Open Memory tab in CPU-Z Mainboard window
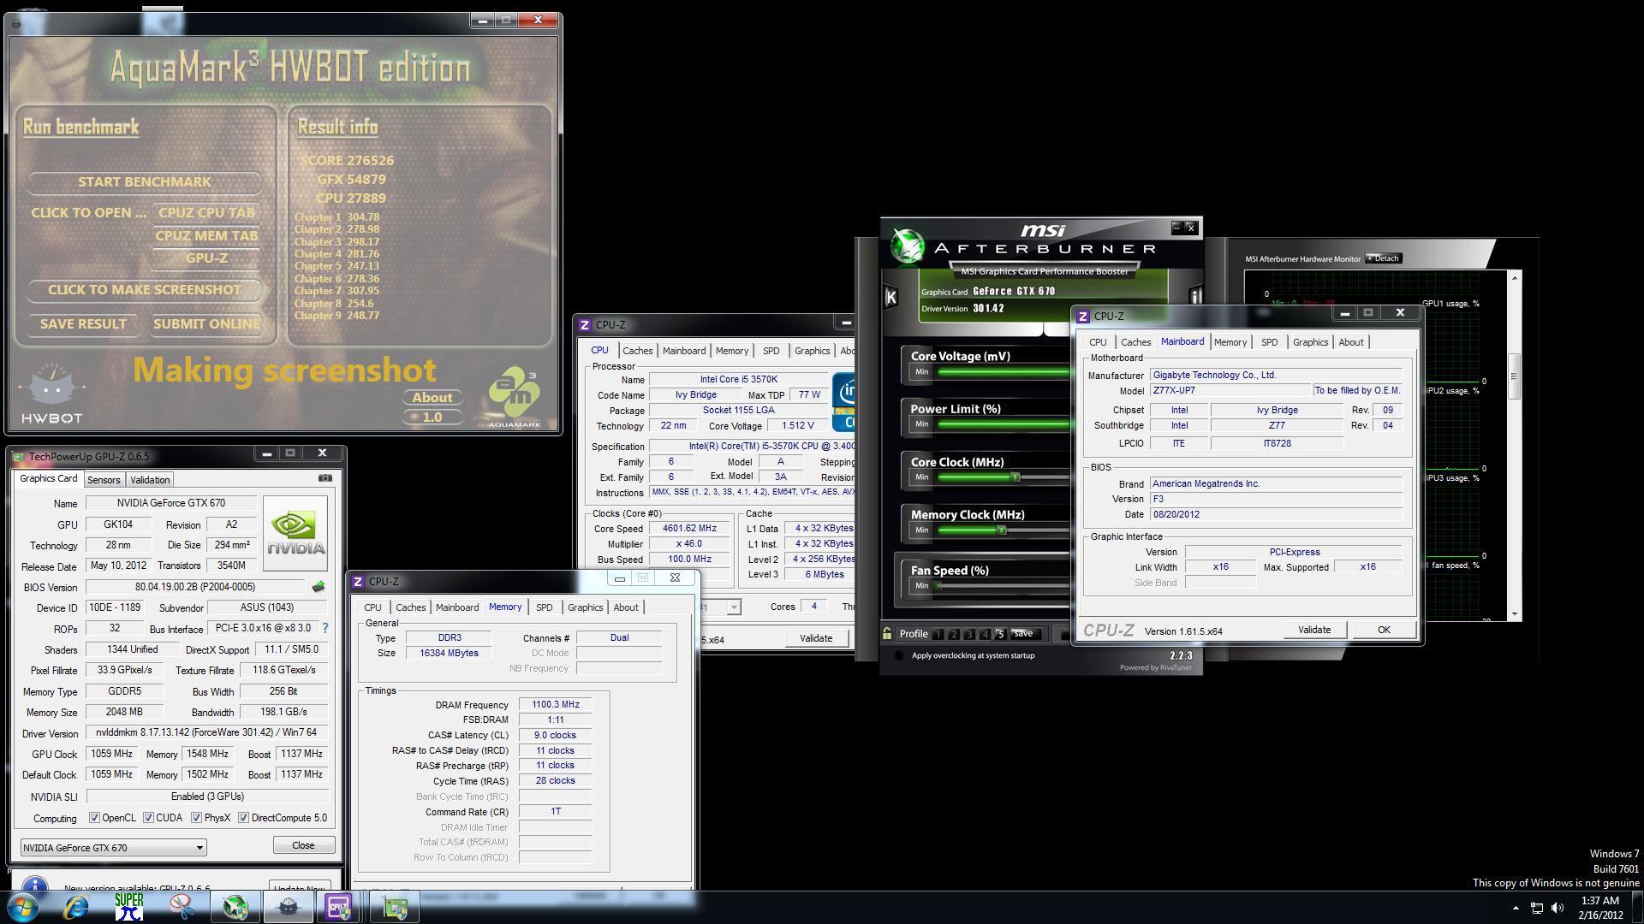The width and height of the screenshot is (1644, 924). coord(1230,342)
